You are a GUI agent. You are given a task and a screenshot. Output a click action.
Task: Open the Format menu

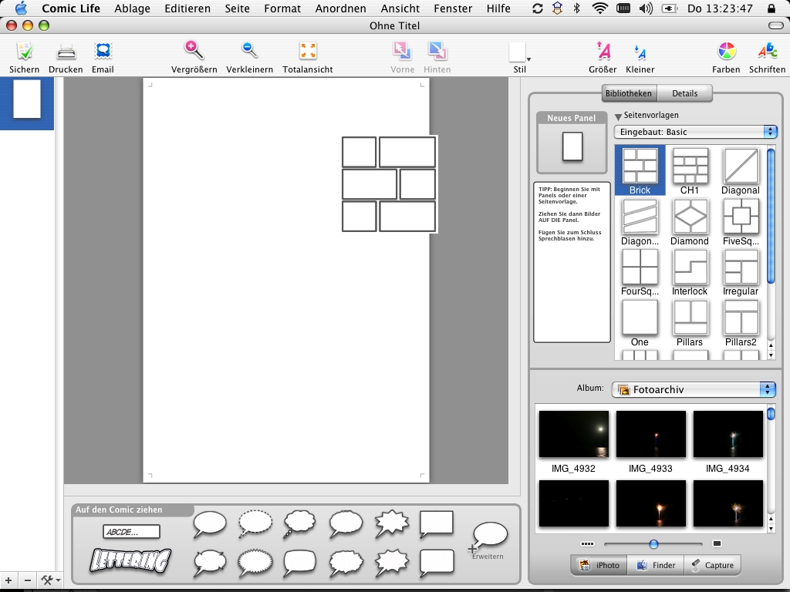[x=282, y=8]
